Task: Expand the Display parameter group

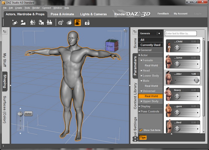Action: point(139,106)
